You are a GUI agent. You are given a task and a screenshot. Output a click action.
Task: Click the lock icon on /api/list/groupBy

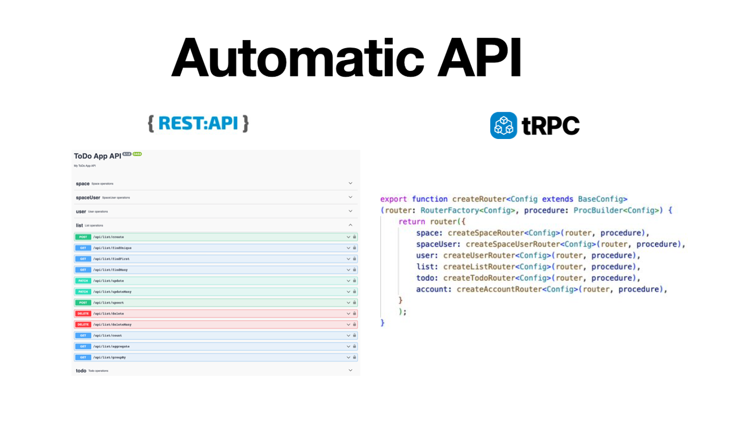coord(355,357)
